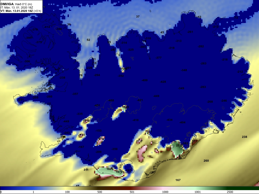This screenshot has width=259, height=194.
Task: Click the map value '-400'
Action: click(145, 80)
